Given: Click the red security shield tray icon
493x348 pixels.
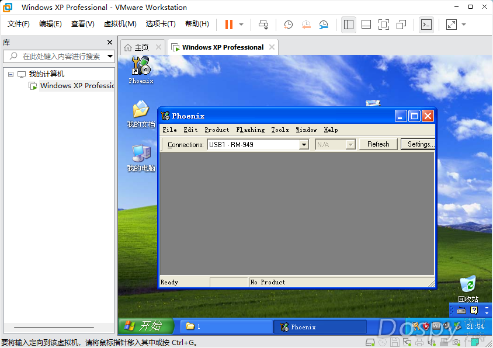Looking at the screenshot, I should [426, 326].
